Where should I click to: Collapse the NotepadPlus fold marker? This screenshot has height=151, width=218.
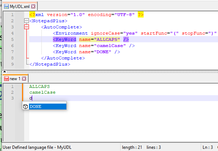(26, 21)
